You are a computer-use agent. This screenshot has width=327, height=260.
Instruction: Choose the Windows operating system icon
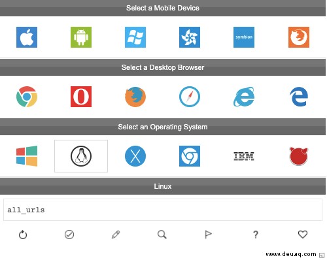click(27, 156)
